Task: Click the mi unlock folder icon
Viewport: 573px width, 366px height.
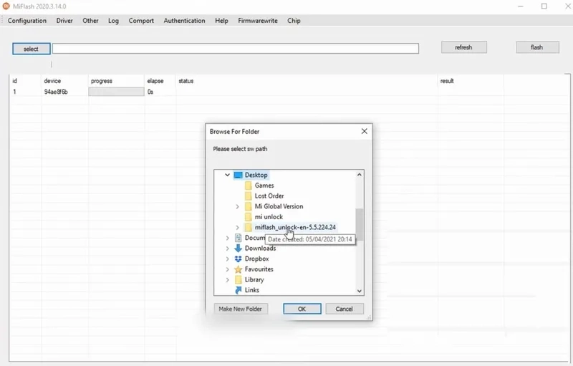Action: [249, 217]
